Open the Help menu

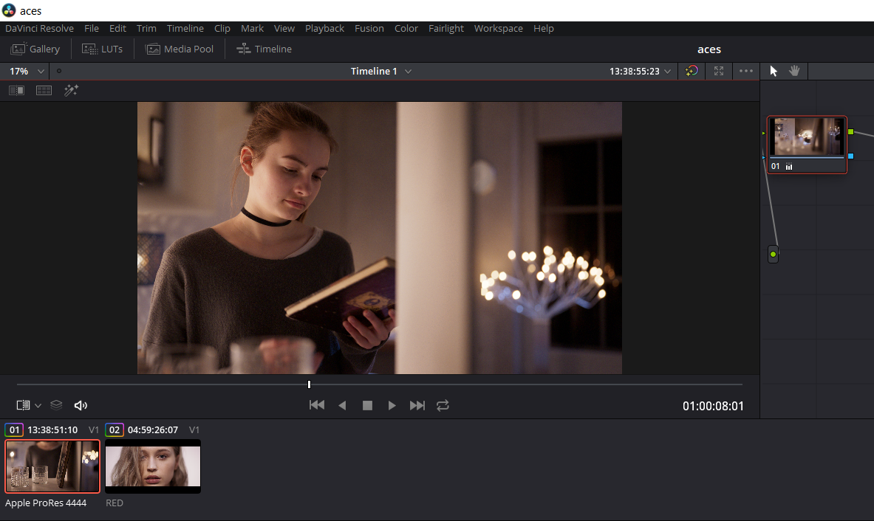pyautogui.click(x=544, y=28)
